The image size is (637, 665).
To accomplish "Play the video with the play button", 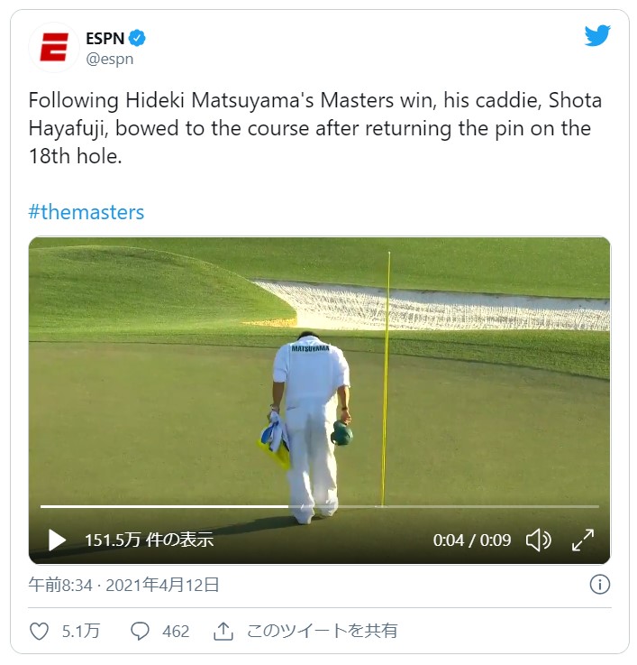I will (x=57, y=540).
